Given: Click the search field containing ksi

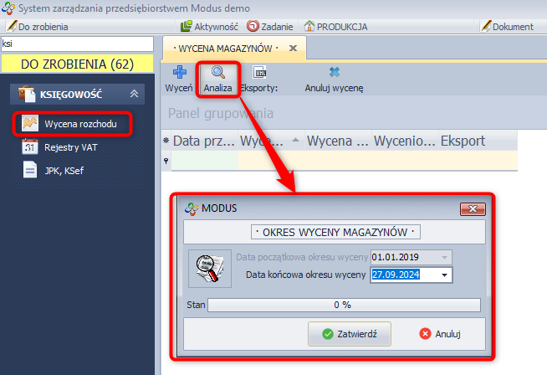Looking at the screenshot, I should coord(77,44).
